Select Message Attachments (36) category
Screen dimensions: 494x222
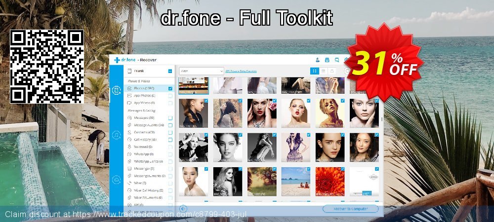coord(148,125)
